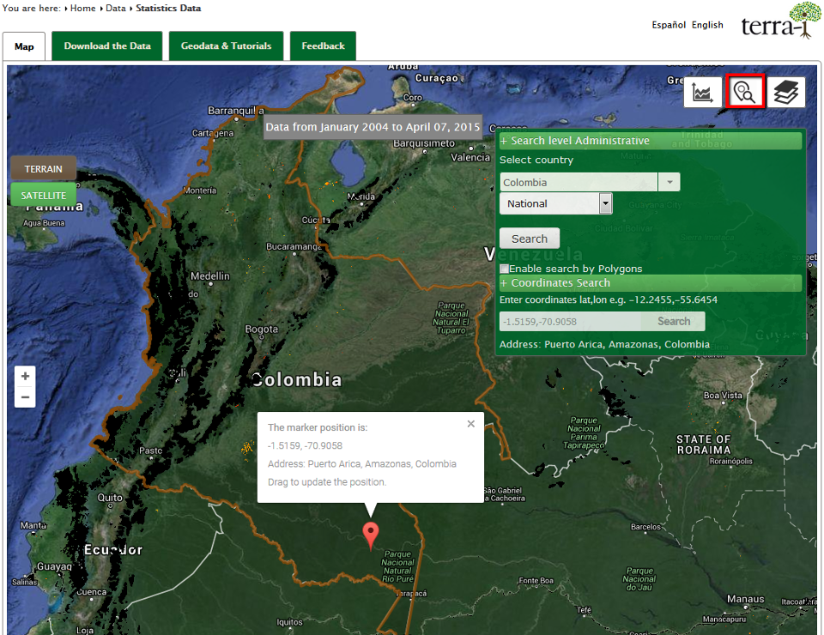
Task: Click the Boa Vista label on map
Action: click(723, 396)
